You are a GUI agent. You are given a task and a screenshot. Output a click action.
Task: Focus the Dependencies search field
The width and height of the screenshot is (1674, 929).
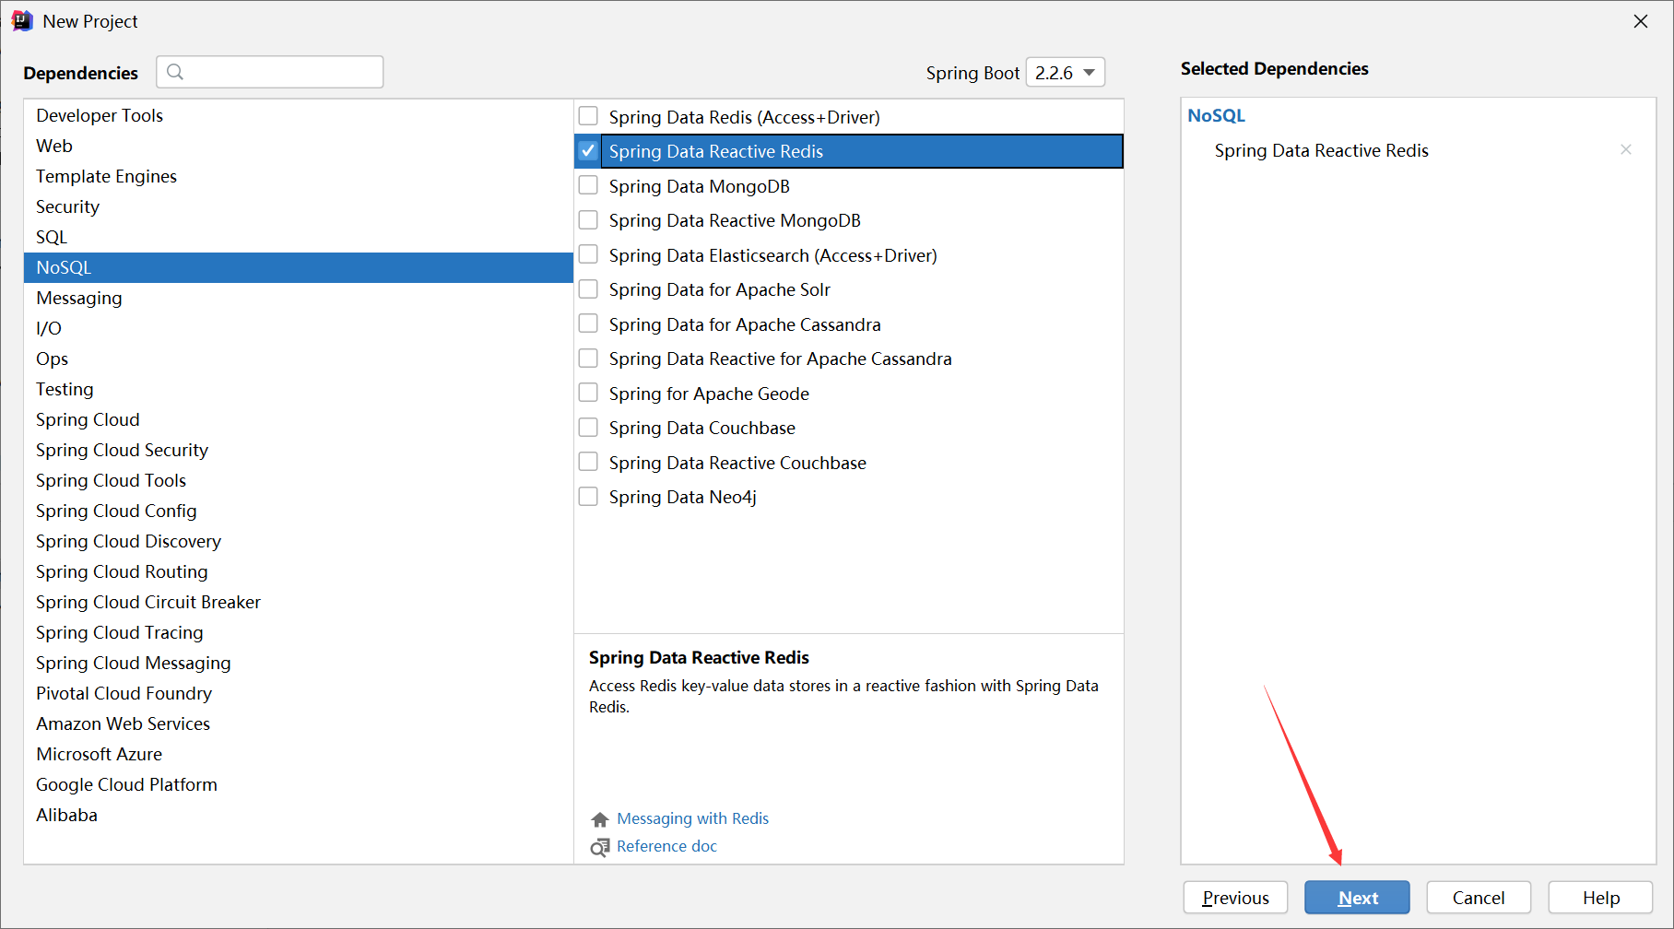pyautogui.click(x=270, y=72)
